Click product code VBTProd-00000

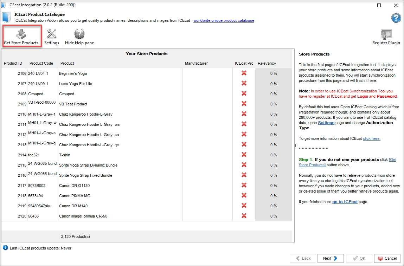click(42, 102)
